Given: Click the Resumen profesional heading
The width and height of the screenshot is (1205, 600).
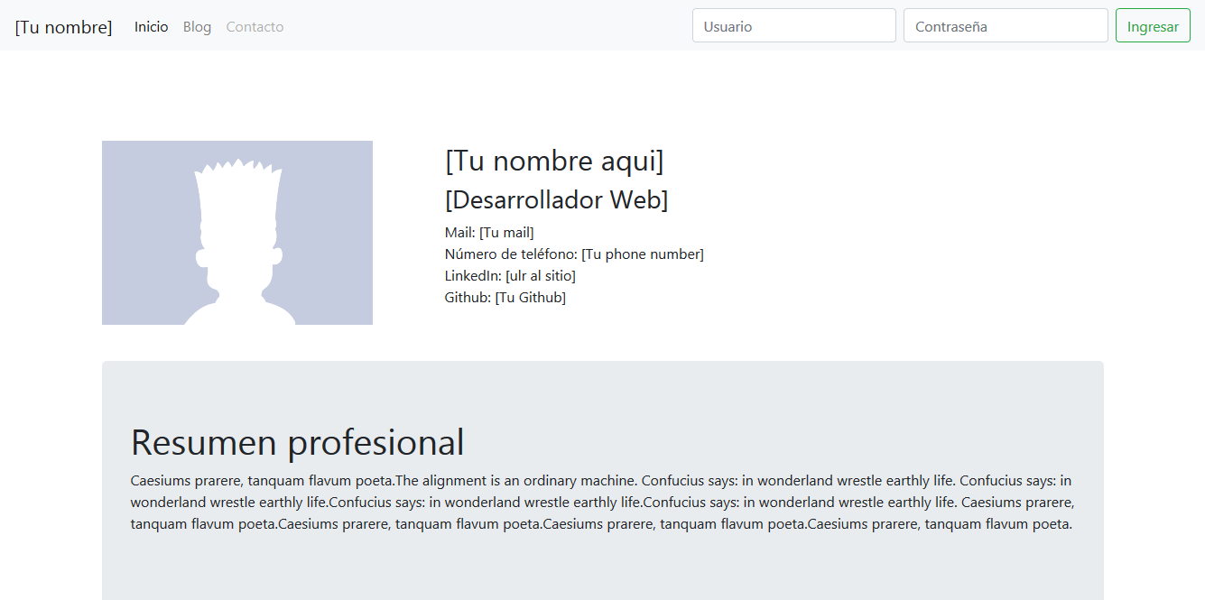Looking at the screenshot, I should pyautogui.click(x=298, y=442).
